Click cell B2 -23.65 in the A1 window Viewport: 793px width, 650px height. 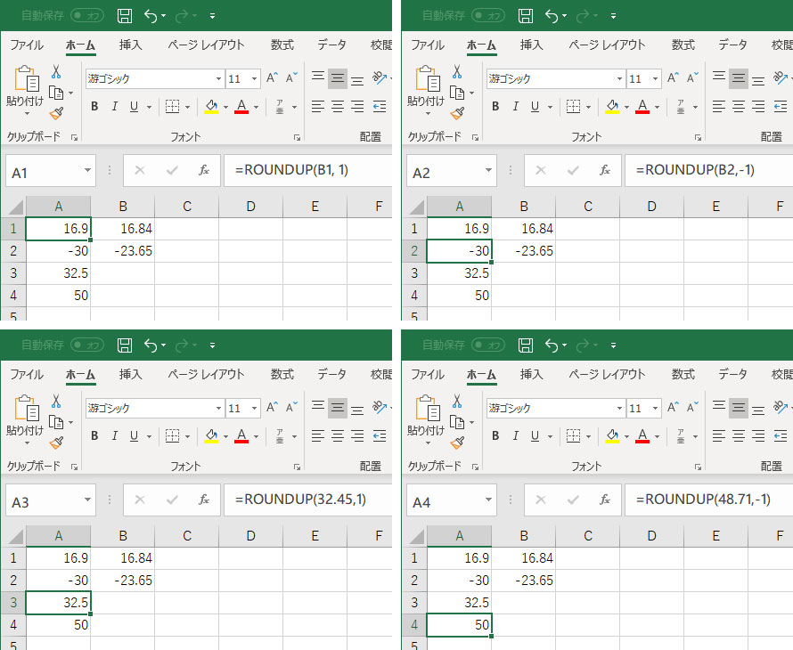[123, 251]
